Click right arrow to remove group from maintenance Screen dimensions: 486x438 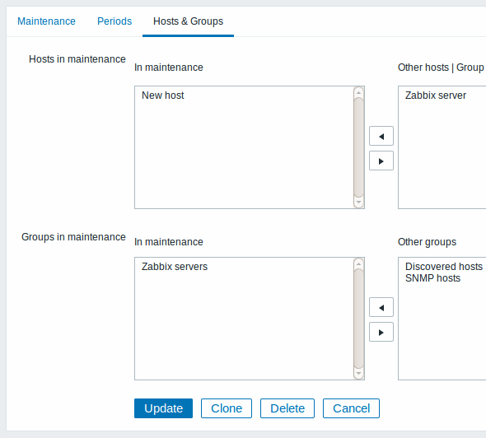click(x=381, y=332)
